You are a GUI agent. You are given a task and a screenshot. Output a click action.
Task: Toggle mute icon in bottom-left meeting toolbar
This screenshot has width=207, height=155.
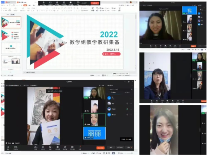click(x=8, y=147)
